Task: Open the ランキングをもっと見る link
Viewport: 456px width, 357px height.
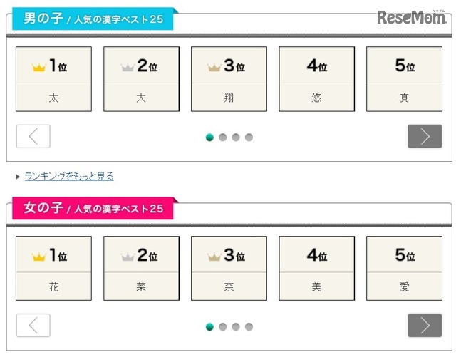Action: (x=69, y=176)
